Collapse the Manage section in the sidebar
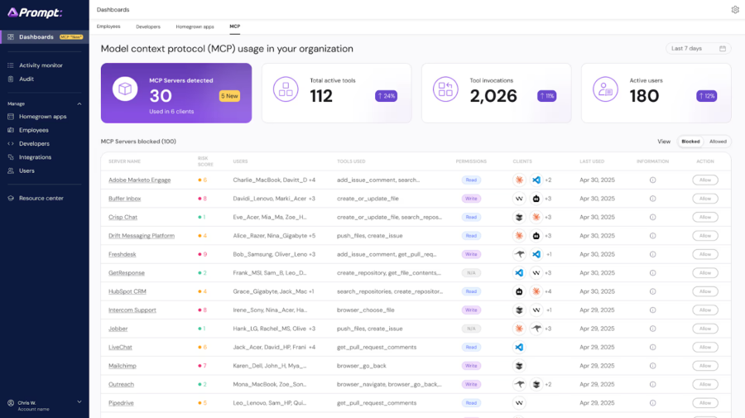The width and height of the screenshot is (745, 418). (x=79, y=104)
